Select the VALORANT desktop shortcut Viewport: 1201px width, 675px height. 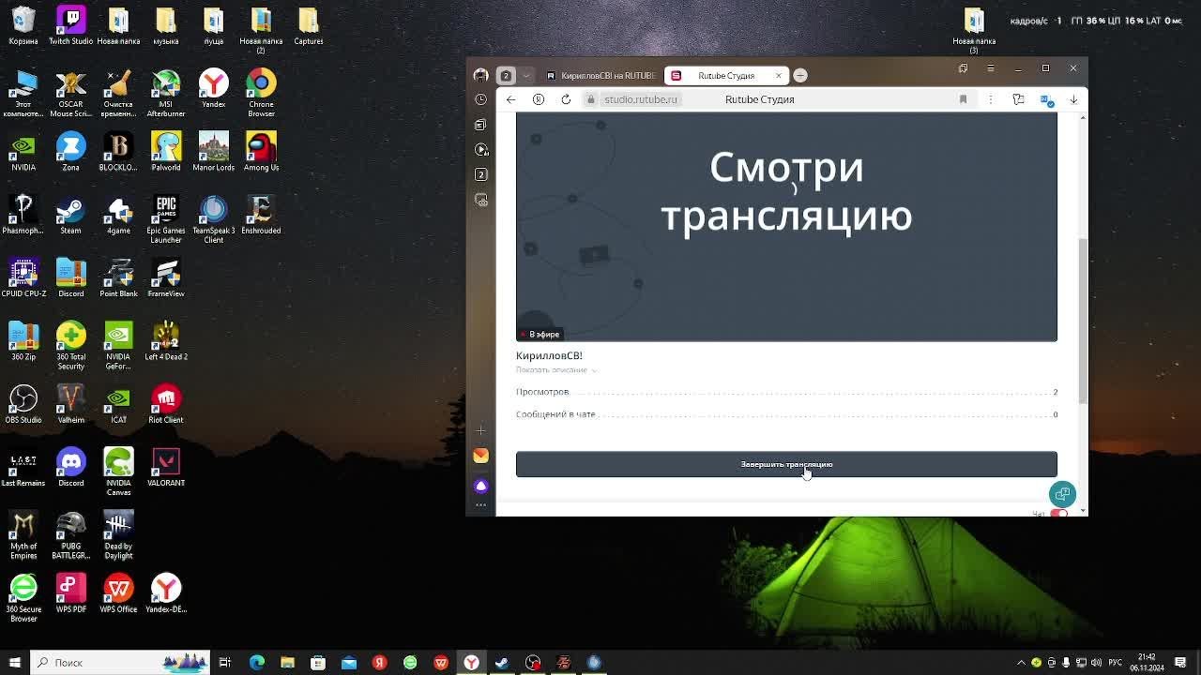(166, 467)
